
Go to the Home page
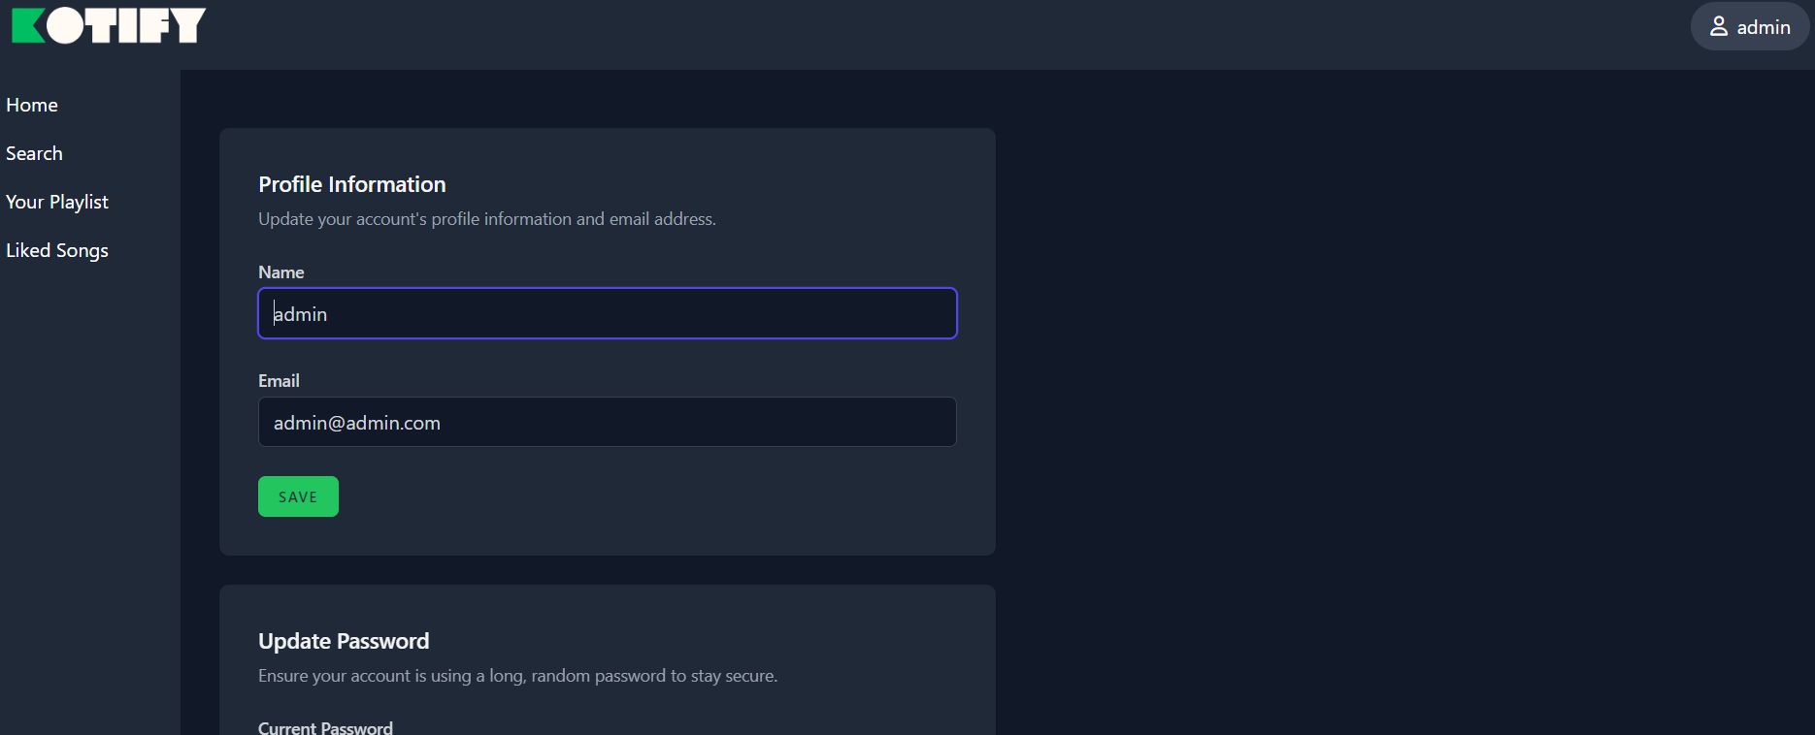pos(32,105)
